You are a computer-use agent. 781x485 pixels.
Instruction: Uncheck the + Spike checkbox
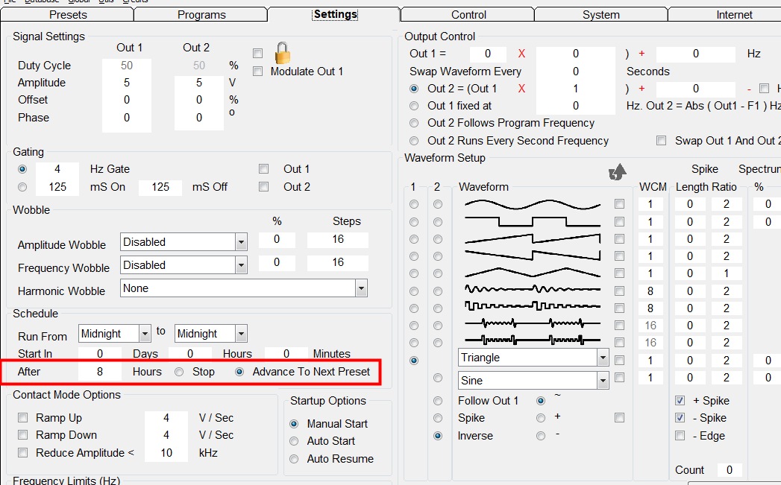(680, 401)
